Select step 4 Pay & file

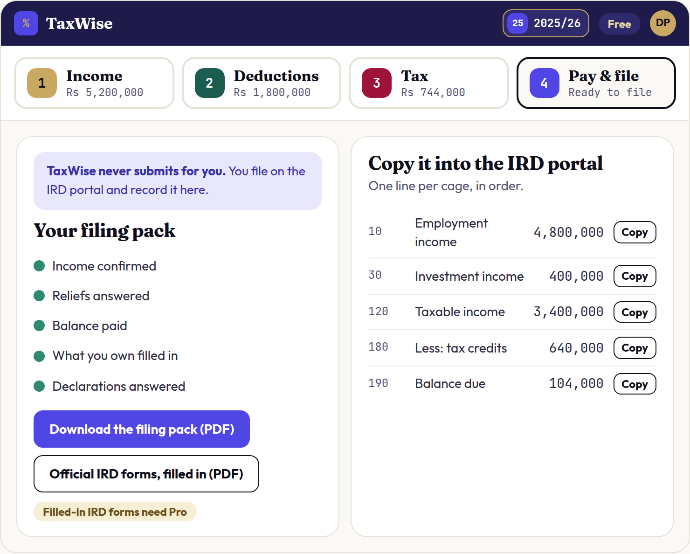[596, 83]
